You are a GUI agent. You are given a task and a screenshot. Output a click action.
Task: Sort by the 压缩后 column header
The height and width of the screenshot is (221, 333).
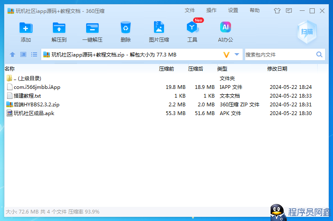[x=196, y=69]
